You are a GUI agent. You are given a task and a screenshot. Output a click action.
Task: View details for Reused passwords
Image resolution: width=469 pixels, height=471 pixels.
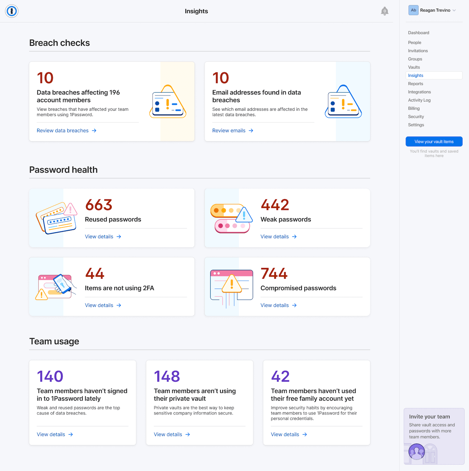coord(99,236)
